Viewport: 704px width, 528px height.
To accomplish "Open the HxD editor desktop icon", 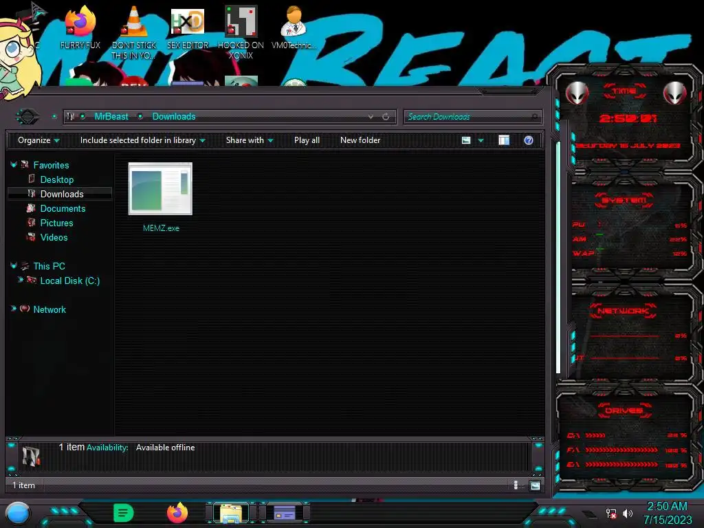I will tap(188, 27).
